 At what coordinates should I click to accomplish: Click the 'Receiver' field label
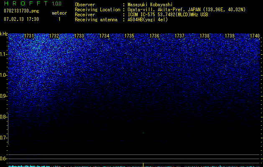point(85,15)
